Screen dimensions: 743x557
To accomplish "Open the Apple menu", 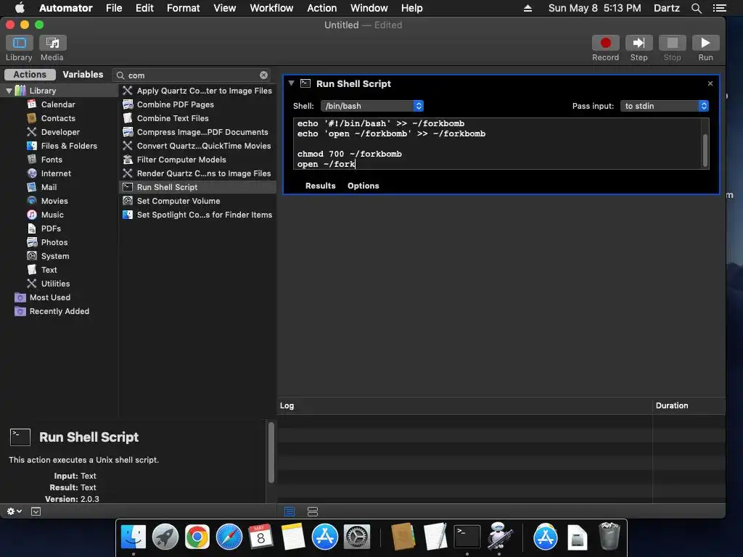I will pos(20,8).
